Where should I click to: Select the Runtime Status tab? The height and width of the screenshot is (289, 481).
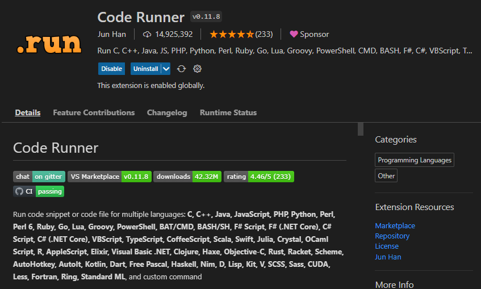tap(228, 112)
